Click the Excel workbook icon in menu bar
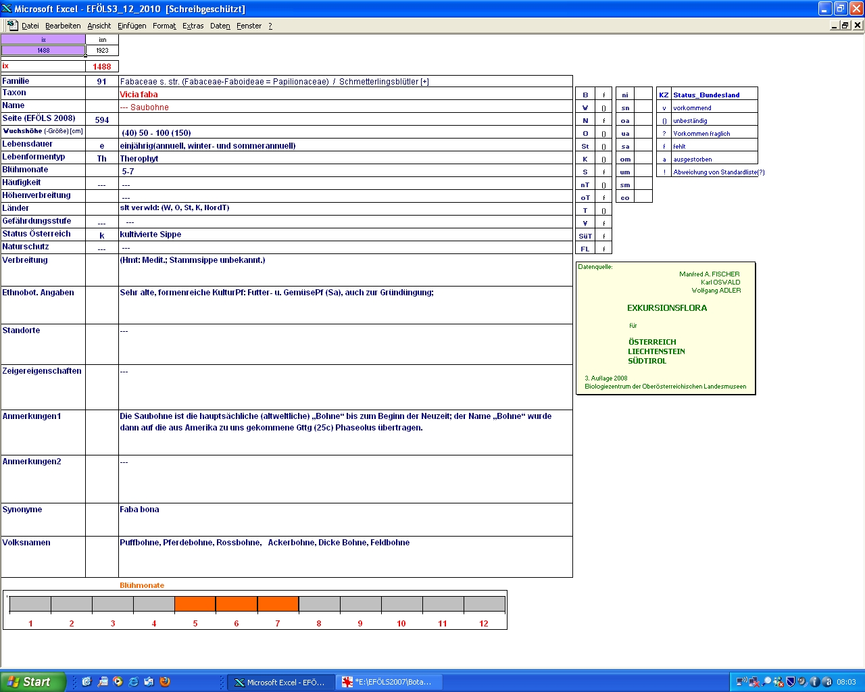 click(x=12, y=25)
